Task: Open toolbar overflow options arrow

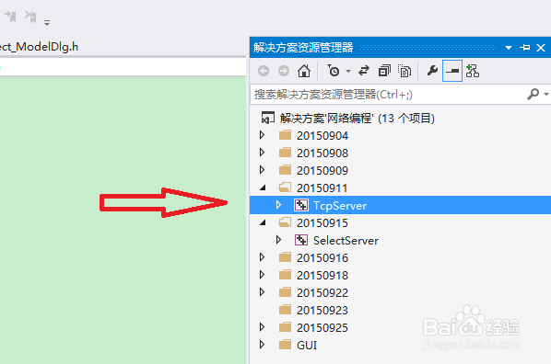Action: point(47,22)
